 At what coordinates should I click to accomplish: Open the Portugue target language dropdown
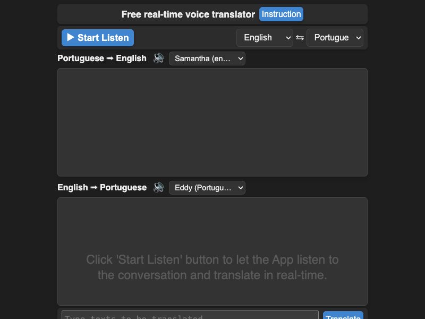pyautogui.click(x=335, y=38)
